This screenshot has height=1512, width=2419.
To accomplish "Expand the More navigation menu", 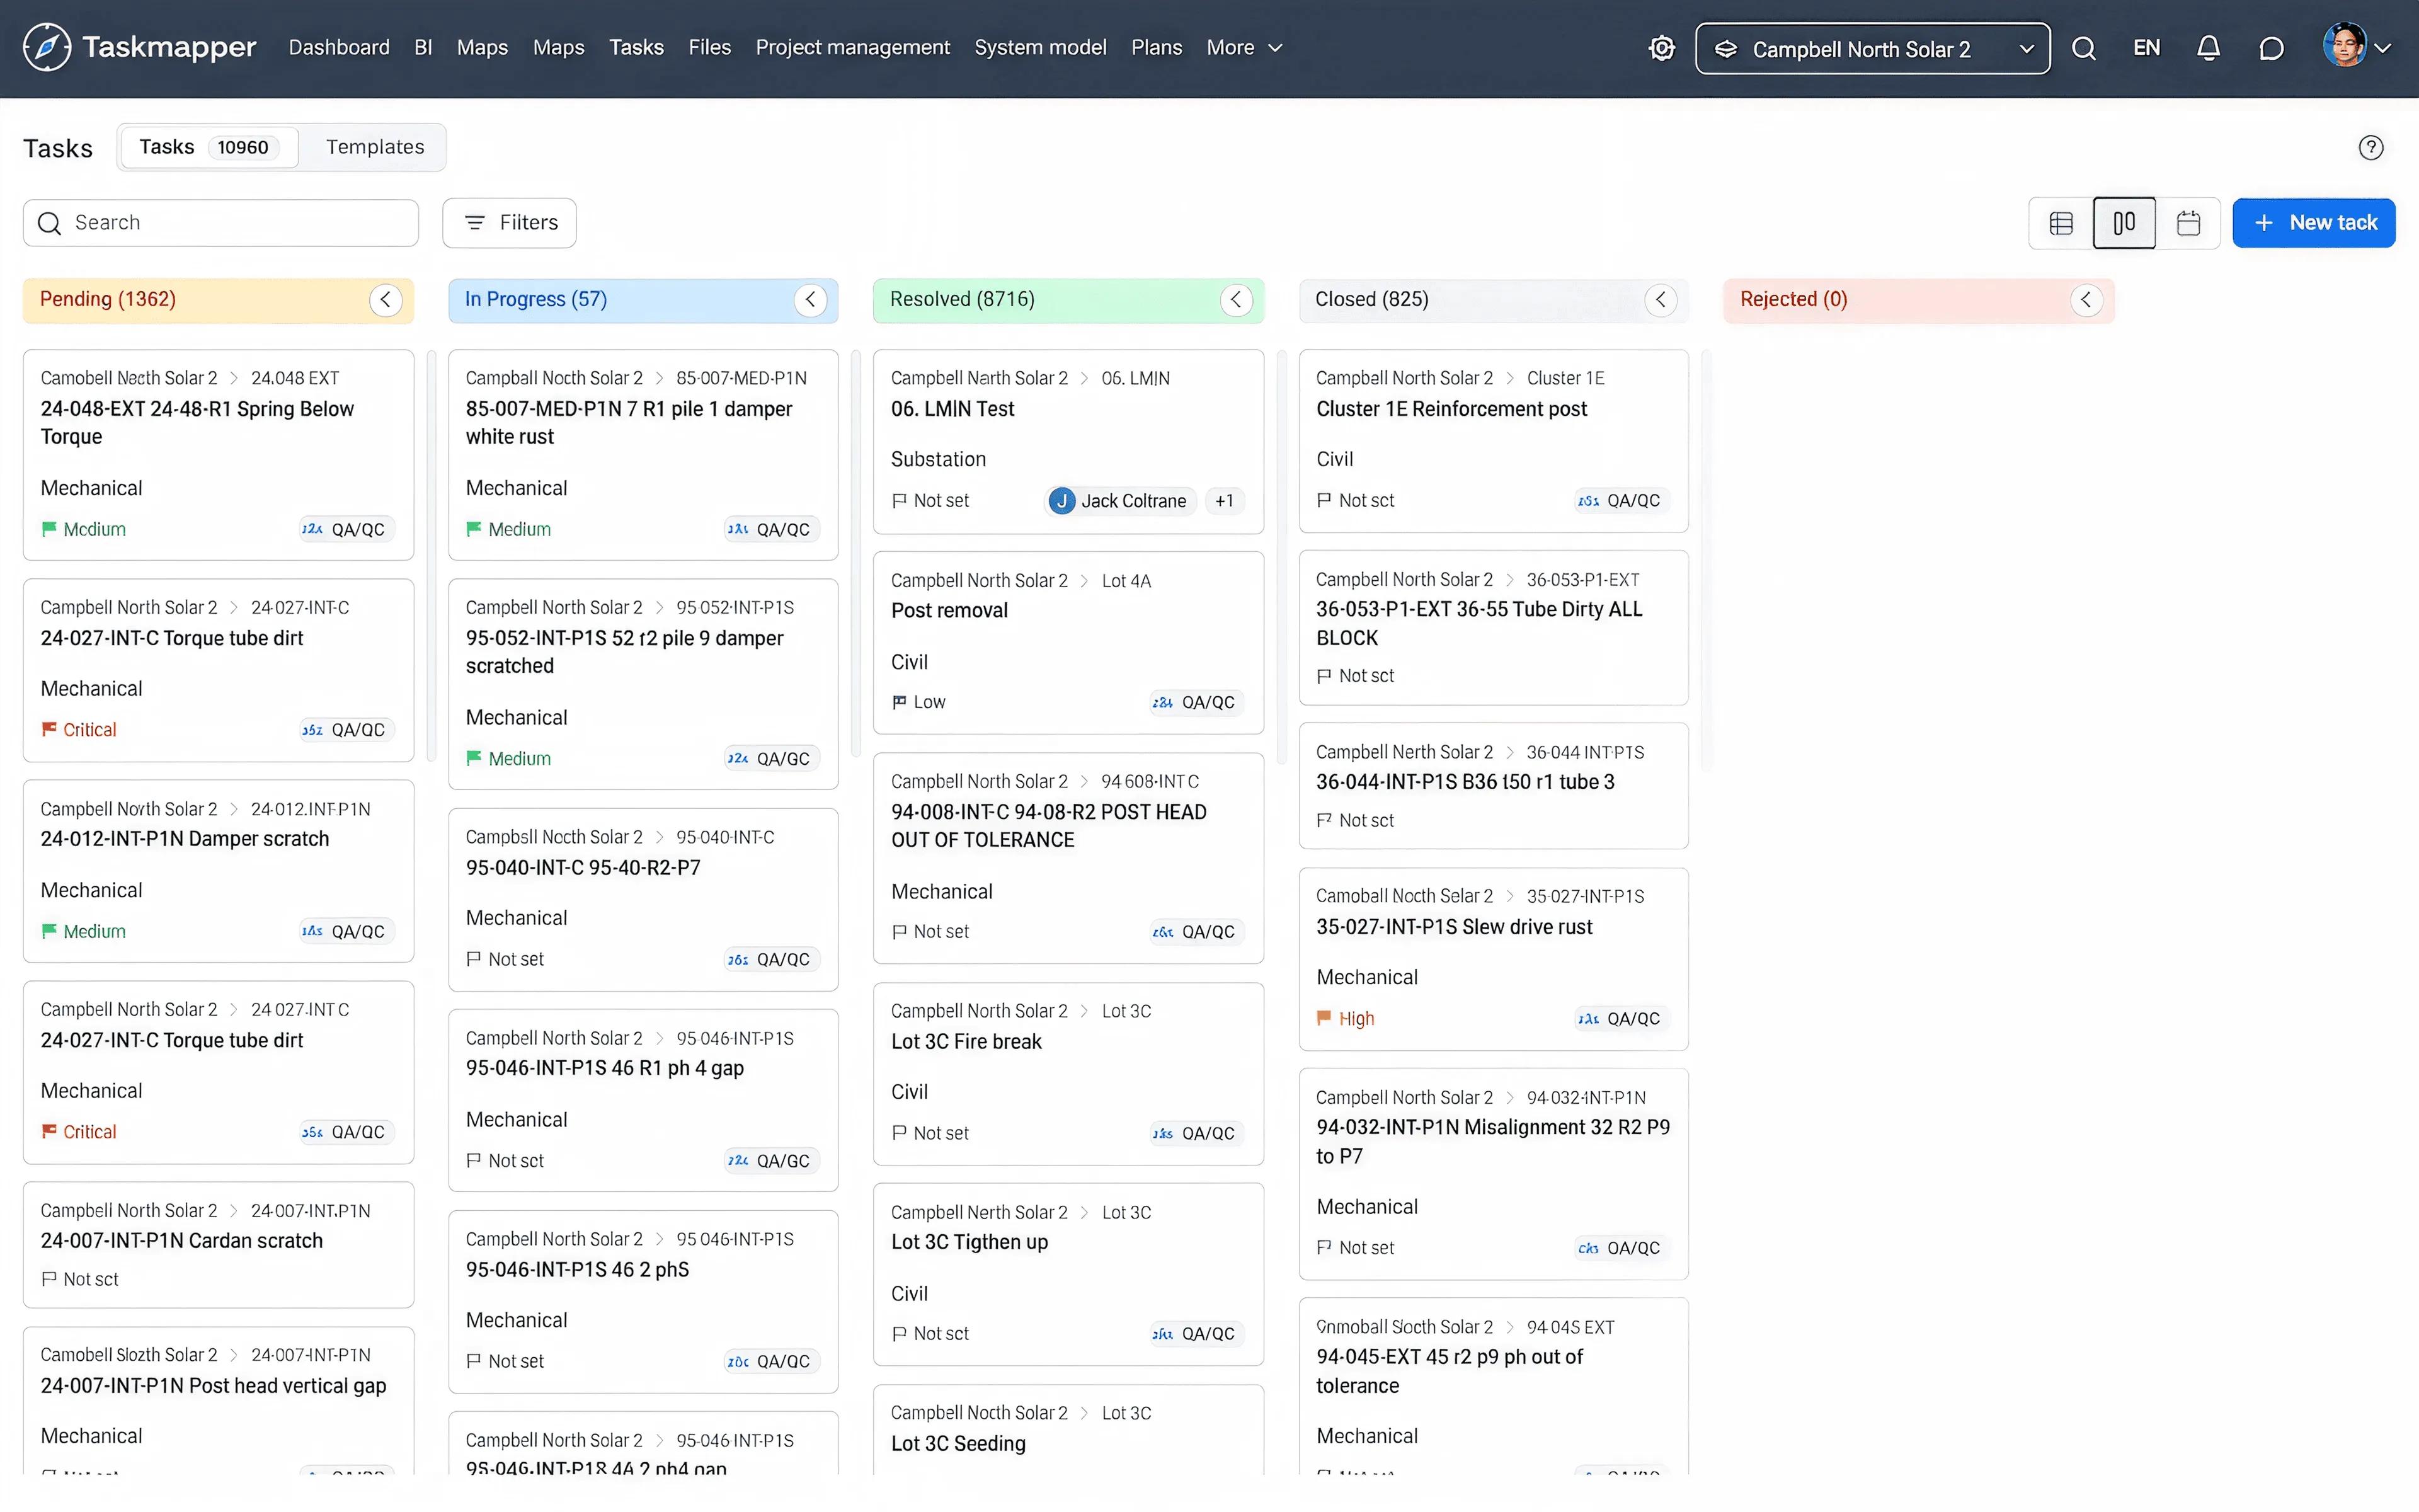I will pyautogui.click(x=1244, y=47).
